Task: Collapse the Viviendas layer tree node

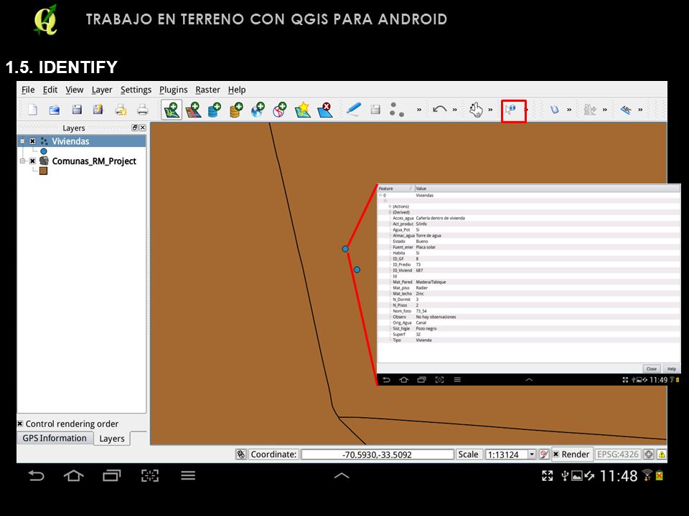Action: pos(22,141)
